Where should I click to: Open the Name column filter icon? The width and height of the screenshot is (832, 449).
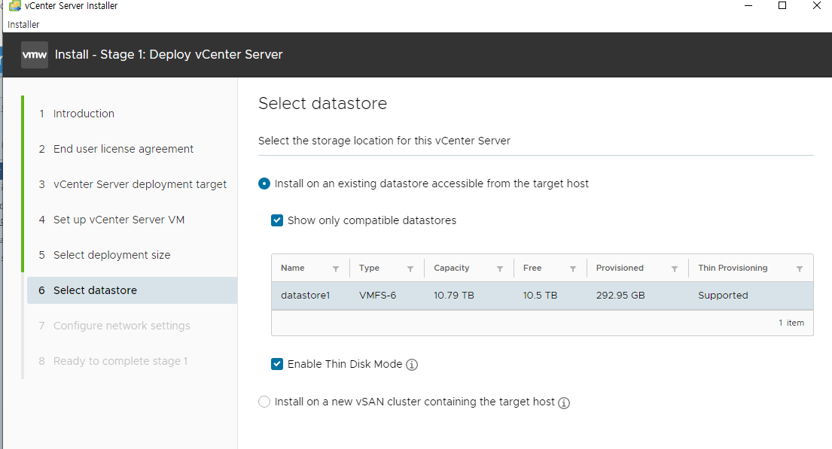[x=335, y=268]
